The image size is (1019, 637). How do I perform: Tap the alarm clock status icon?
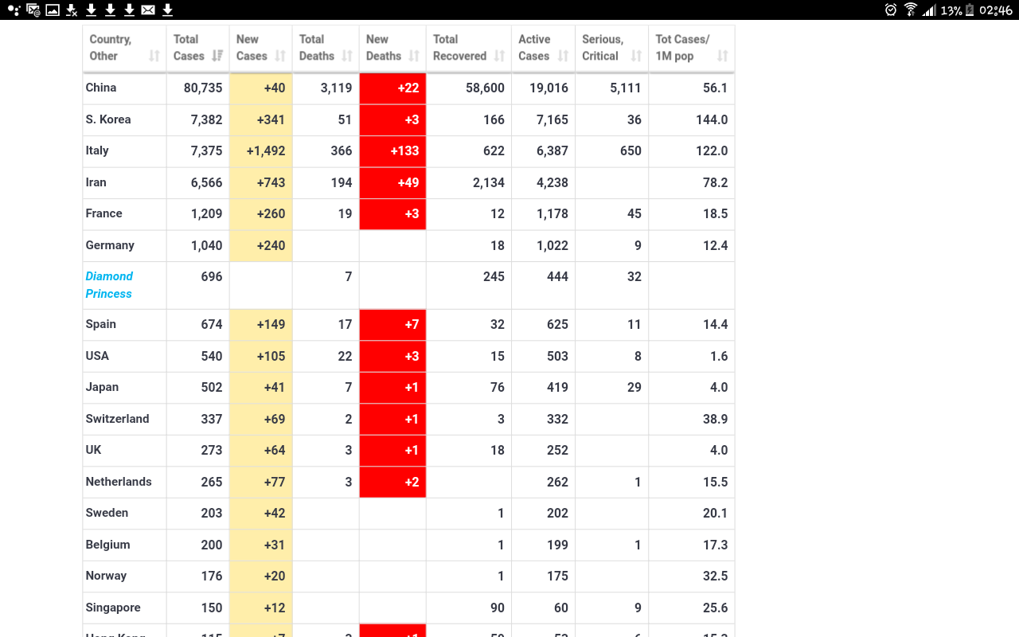pos(891,10)
